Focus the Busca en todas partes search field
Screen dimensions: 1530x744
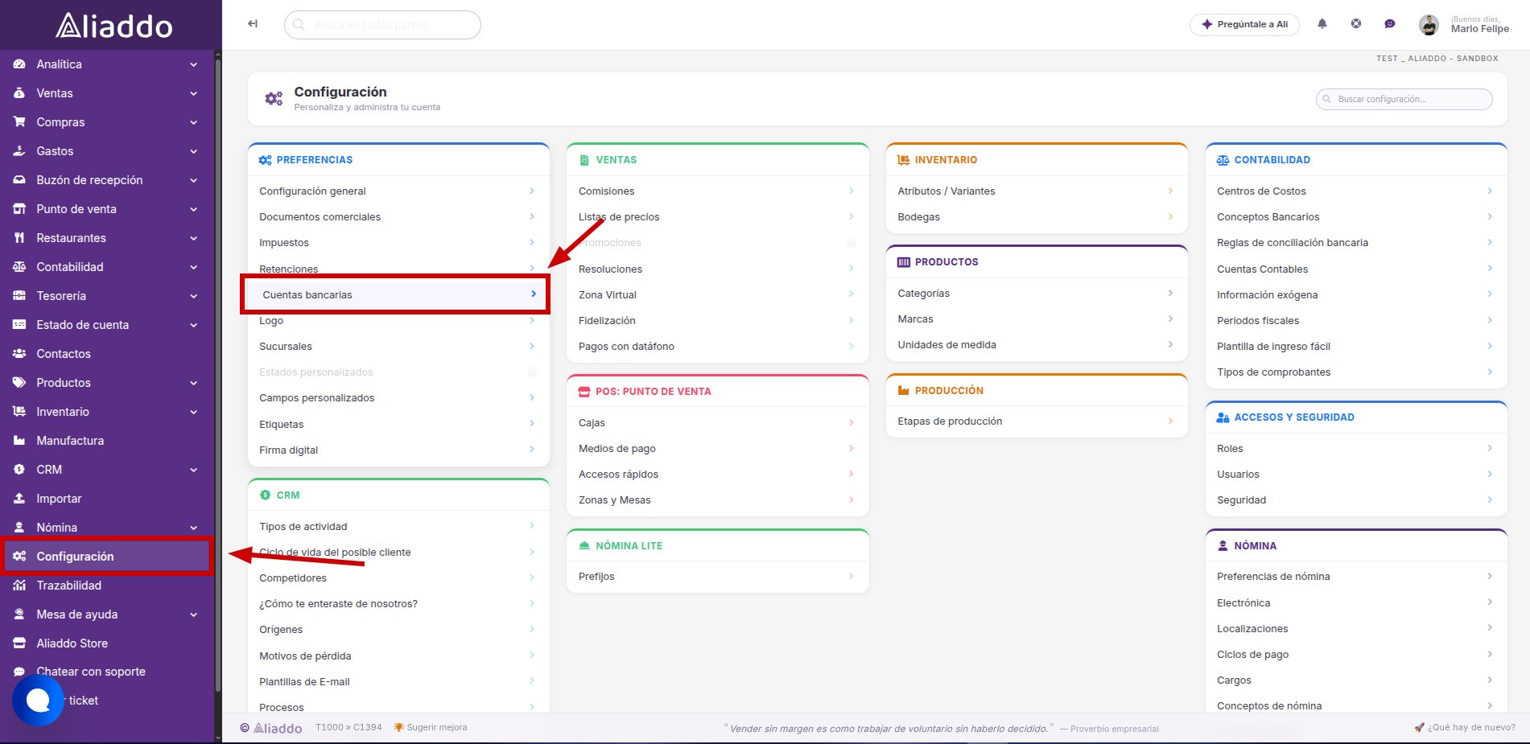382,25
